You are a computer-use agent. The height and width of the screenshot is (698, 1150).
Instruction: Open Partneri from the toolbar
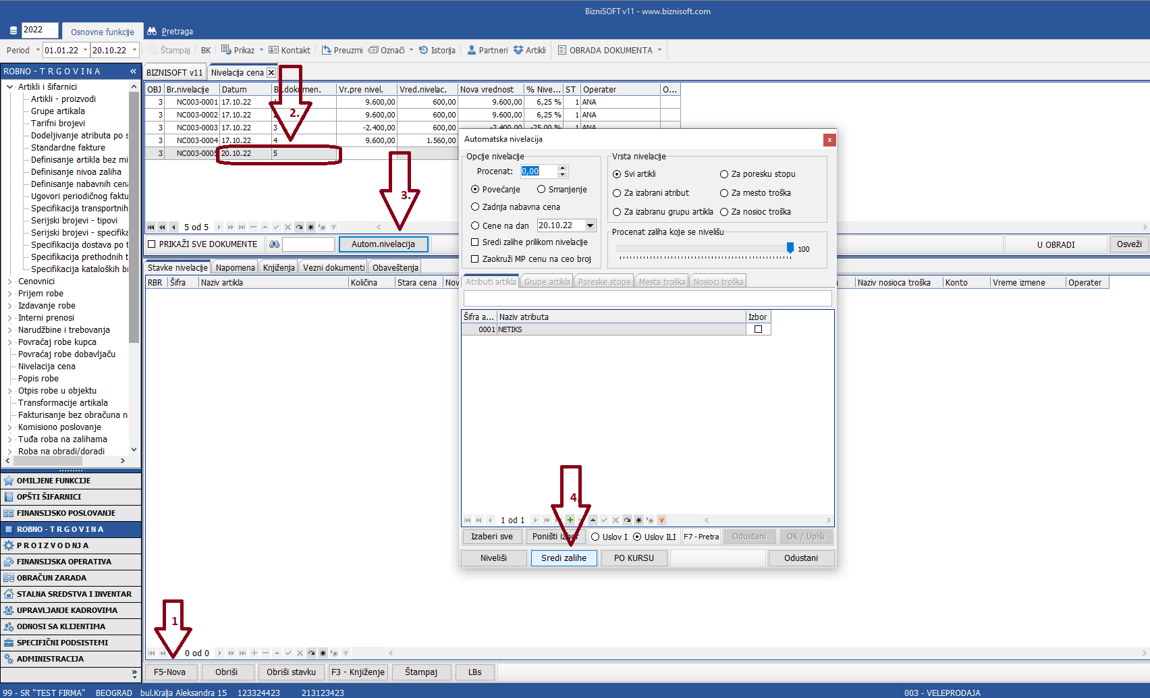[x=487, y=50]
